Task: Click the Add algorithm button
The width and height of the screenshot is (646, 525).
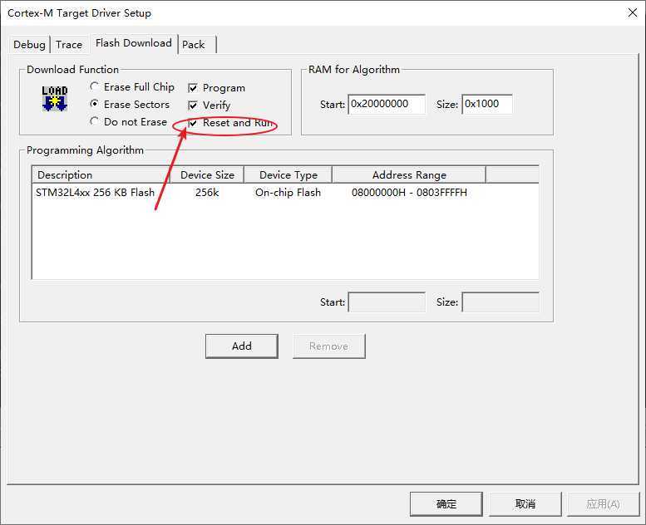Action: tap(242, 346)
